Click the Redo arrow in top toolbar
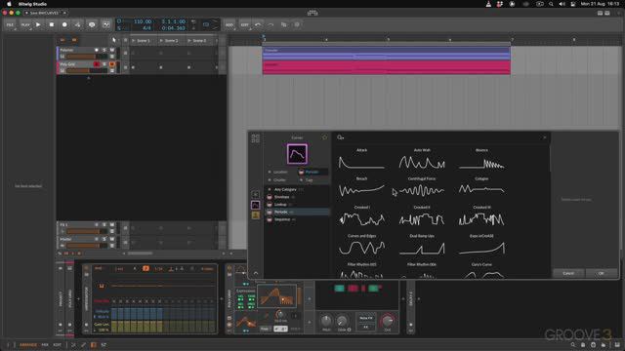This screenshot has width=625, height=351. (x=271, y=24)
